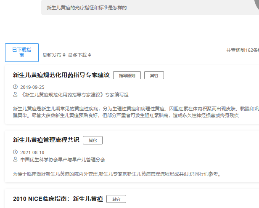Click the clock icon beside 2019-09-25
The image size is (259, 208).
[16, 87]
